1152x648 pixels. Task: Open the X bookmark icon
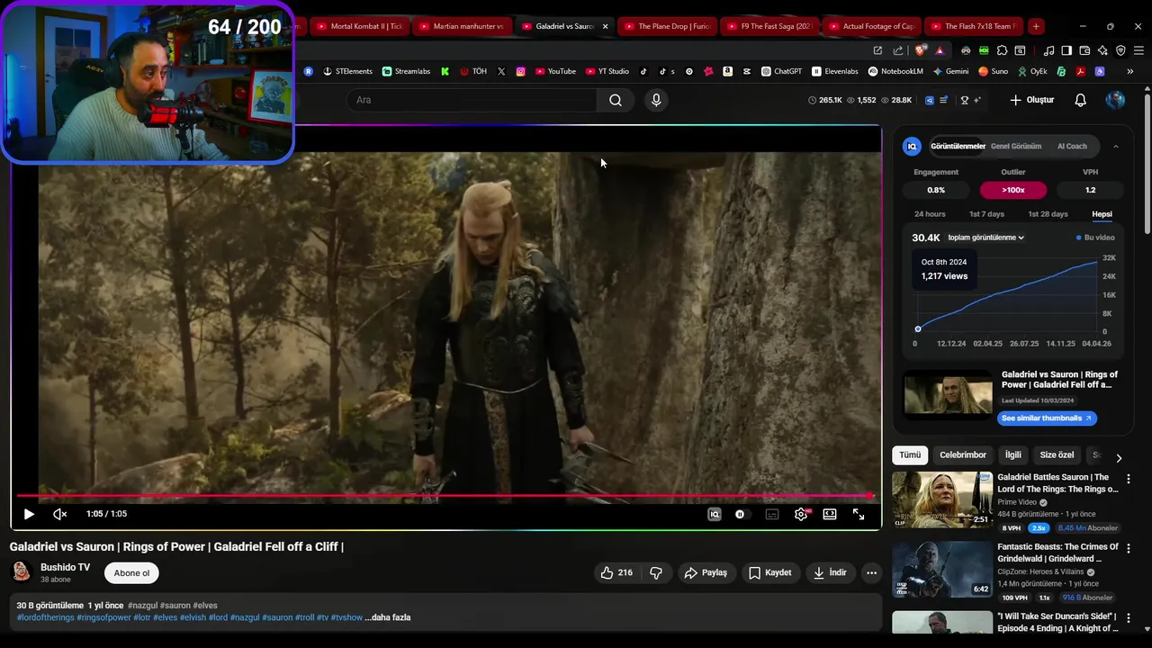click(x=501, y=71)
